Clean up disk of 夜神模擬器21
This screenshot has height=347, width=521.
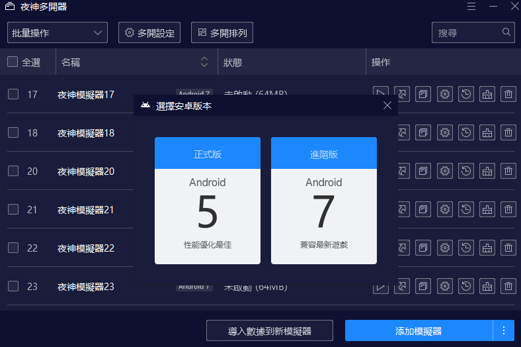pyautogui.click(x=487, y=209)
